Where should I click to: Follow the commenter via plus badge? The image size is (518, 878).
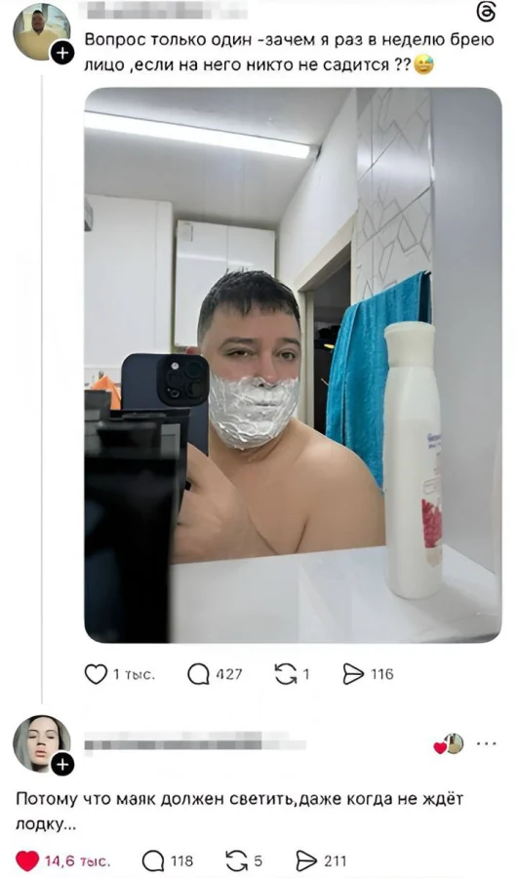(62, 764)
